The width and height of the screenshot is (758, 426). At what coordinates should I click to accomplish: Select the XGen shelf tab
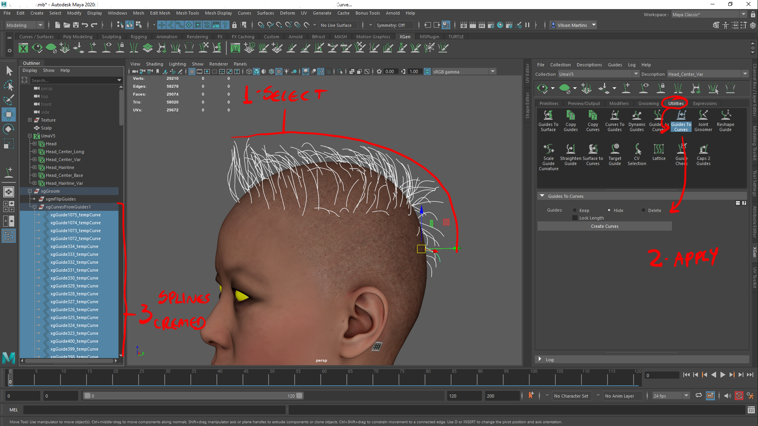[x=404, y=37]
